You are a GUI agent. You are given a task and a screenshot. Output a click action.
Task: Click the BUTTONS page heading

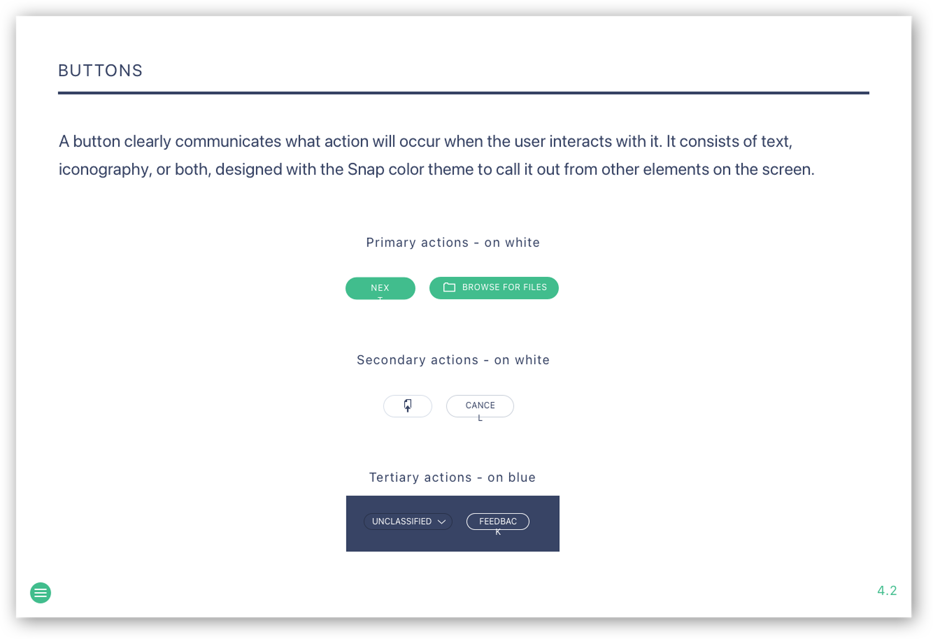pos(100,71)
